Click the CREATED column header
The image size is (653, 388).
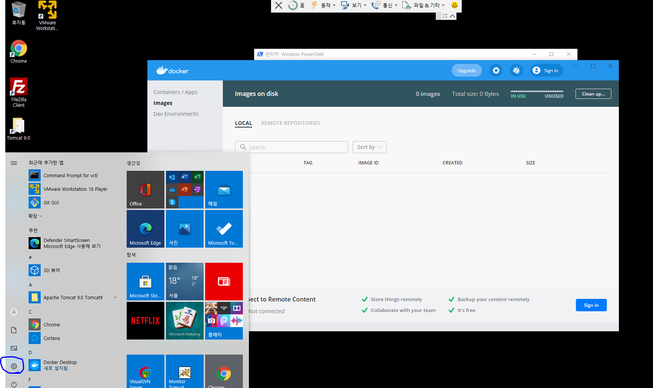tap(452, 163)
